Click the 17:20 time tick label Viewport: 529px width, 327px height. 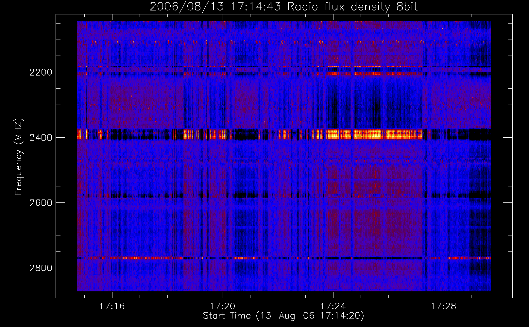[x=223, y=306]
